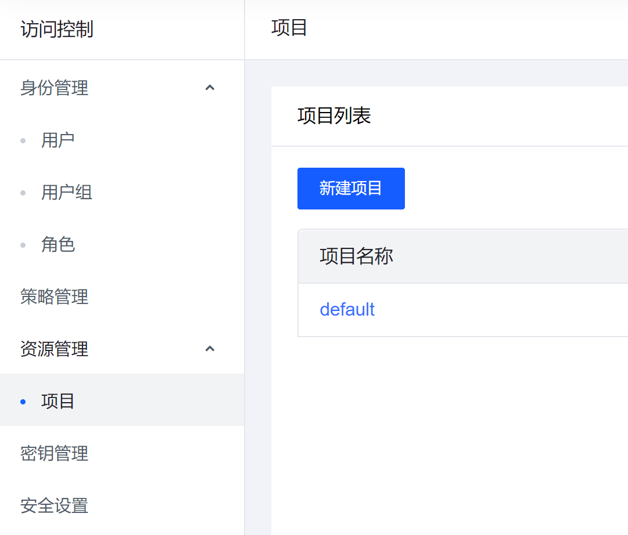Click the 身份管理 menu label
The image size is (628, 535).
point(55,88)
